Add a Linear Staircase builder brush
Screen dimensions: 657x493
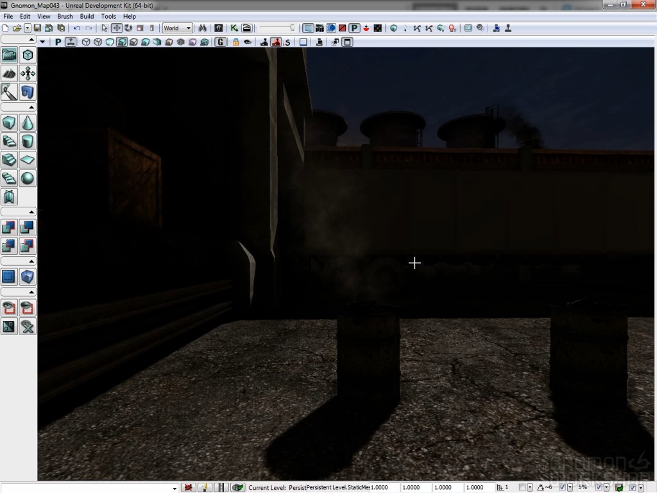click(x=9, y=160)
